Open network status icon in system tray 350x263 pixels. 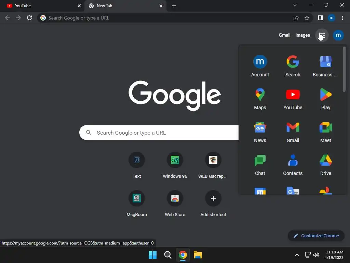[308, 255]
